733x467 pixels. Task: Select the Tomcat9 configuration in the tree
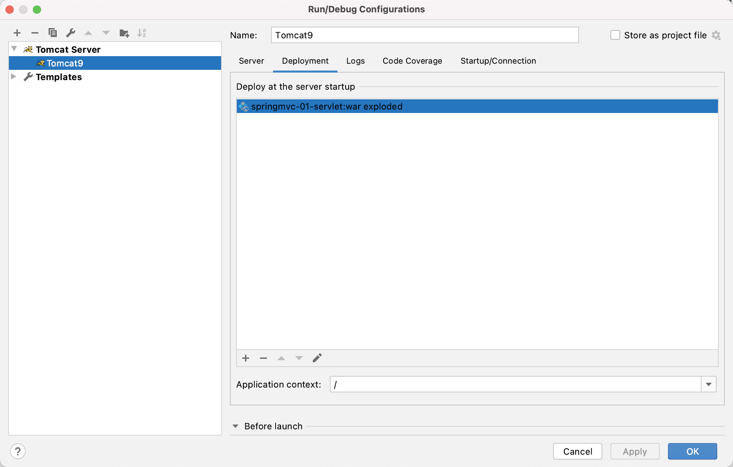[x=115, y=63]
